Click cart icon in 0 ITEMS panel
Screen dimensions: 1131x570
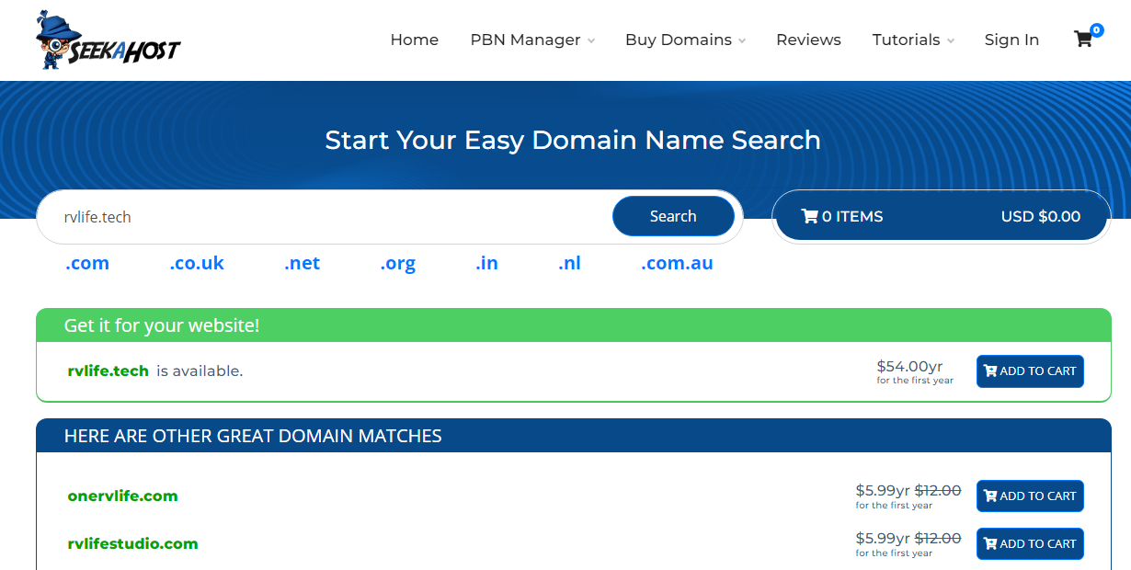coord(809,217)
